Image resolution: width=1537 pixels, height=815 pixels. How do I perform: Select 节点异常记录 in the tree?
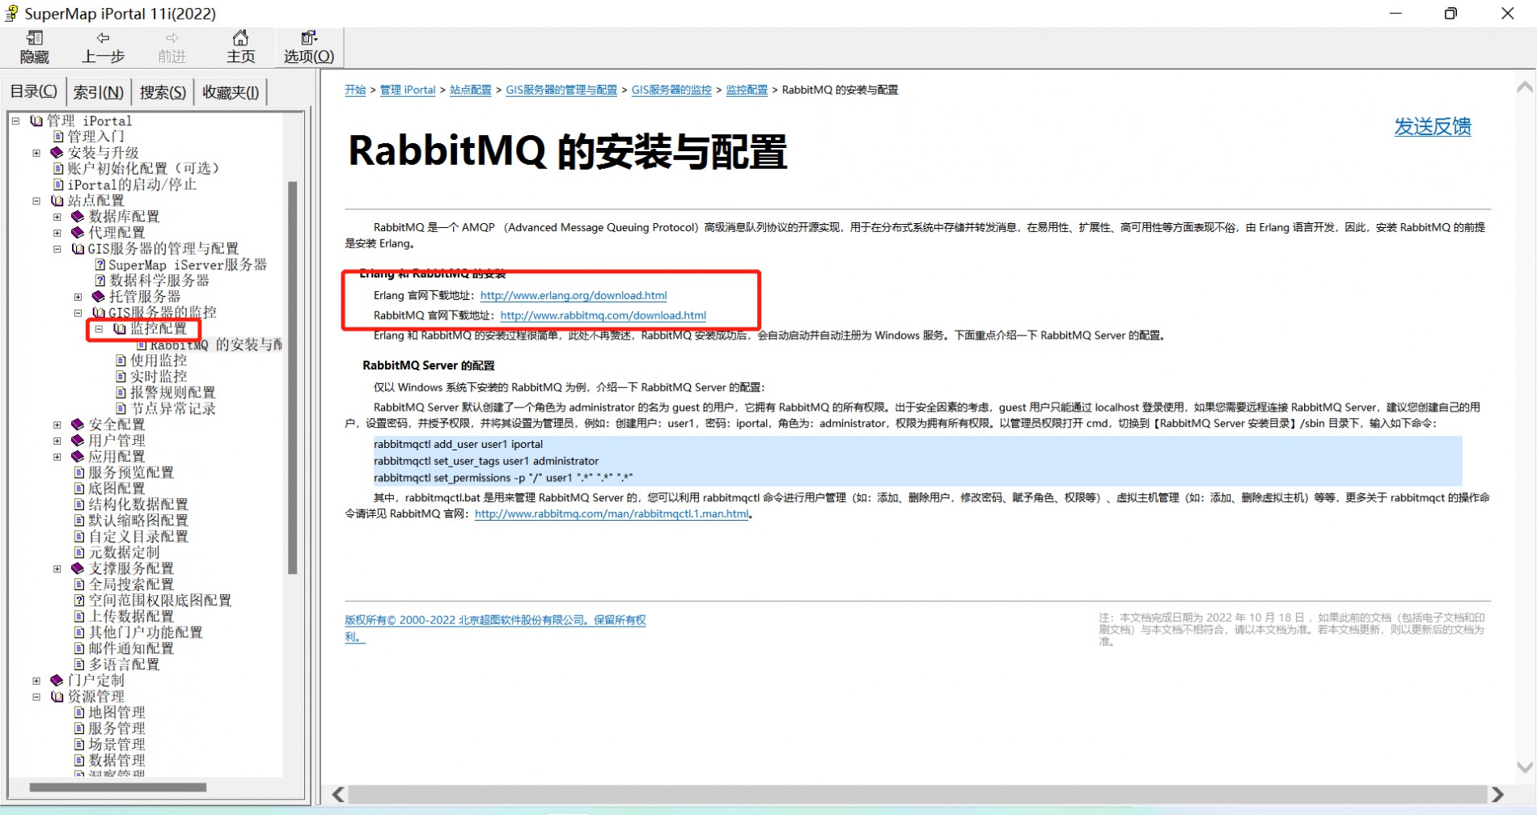173,408
